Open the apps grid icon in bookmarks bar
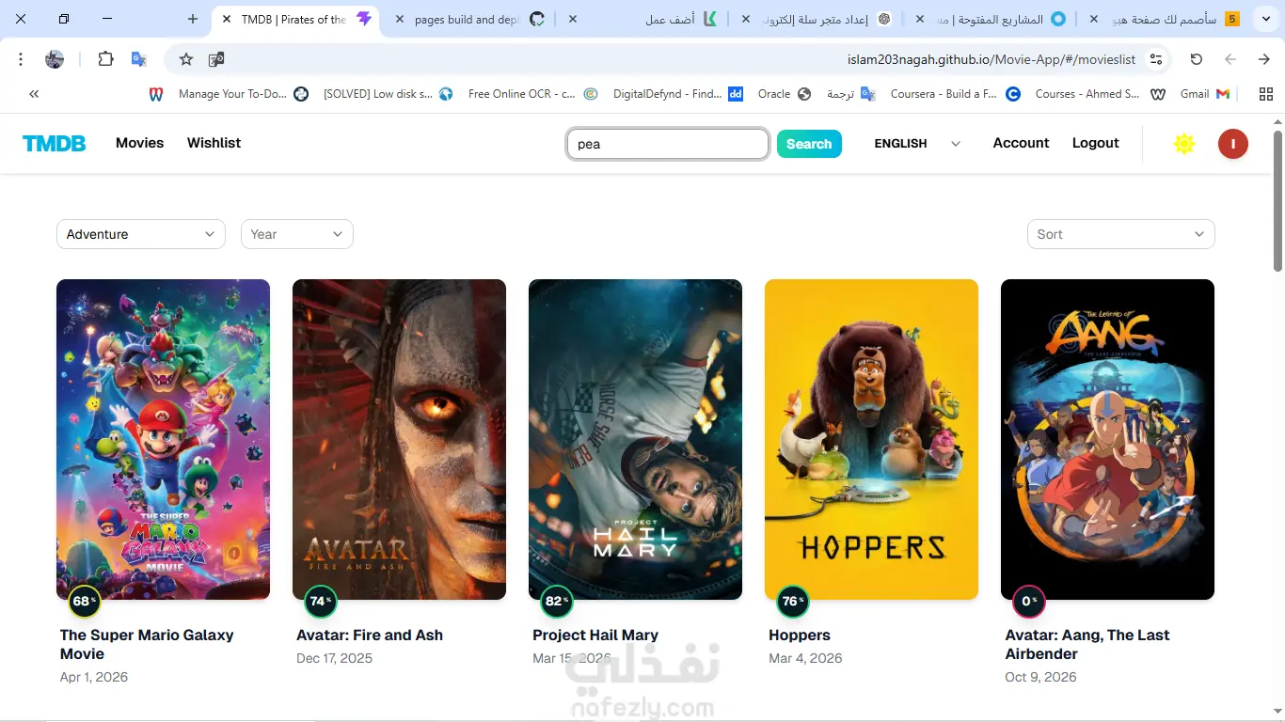 pos(1265,94)
